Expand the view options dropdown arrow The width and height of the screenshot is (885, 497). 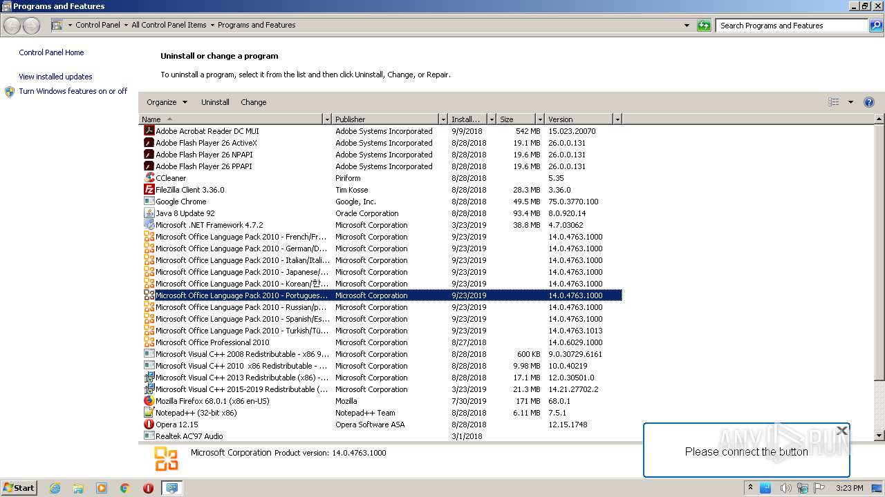[x=850, y=102]
